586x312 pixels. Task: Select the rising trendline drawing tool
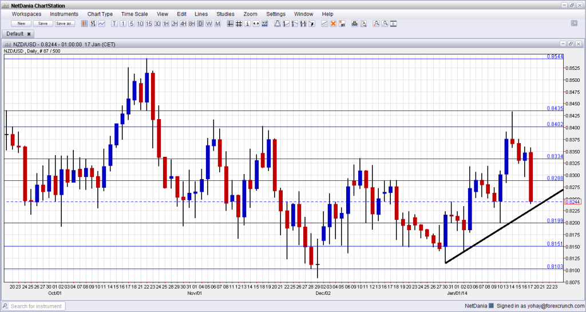tap(286, 23)
